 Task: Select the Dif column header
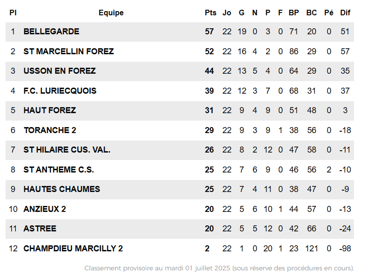(x=345, y=13)
